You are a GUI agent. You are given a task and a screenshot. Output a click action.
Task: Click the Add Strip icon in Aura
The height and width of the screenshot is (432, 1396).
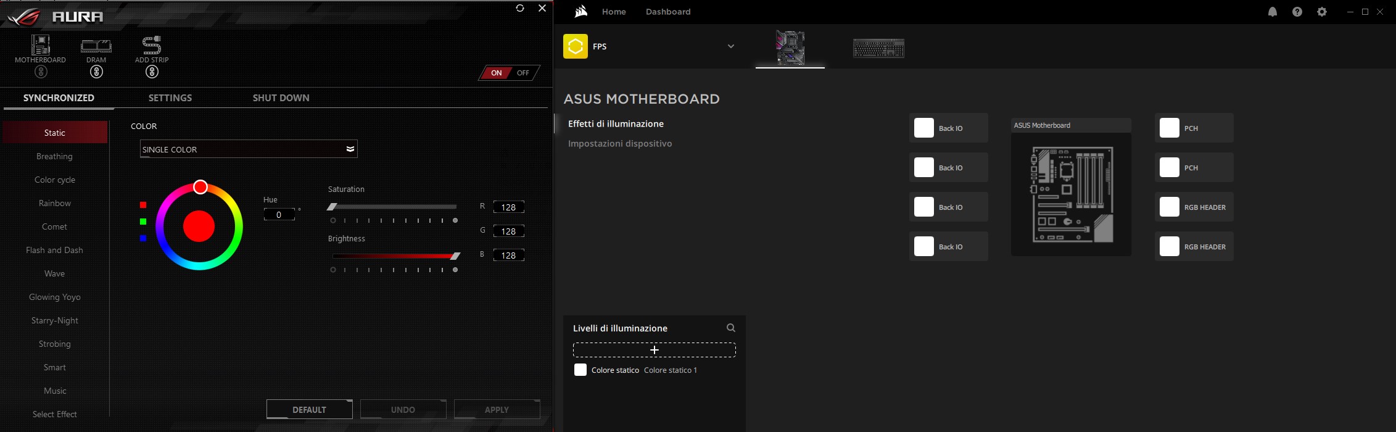pos(152,45)
